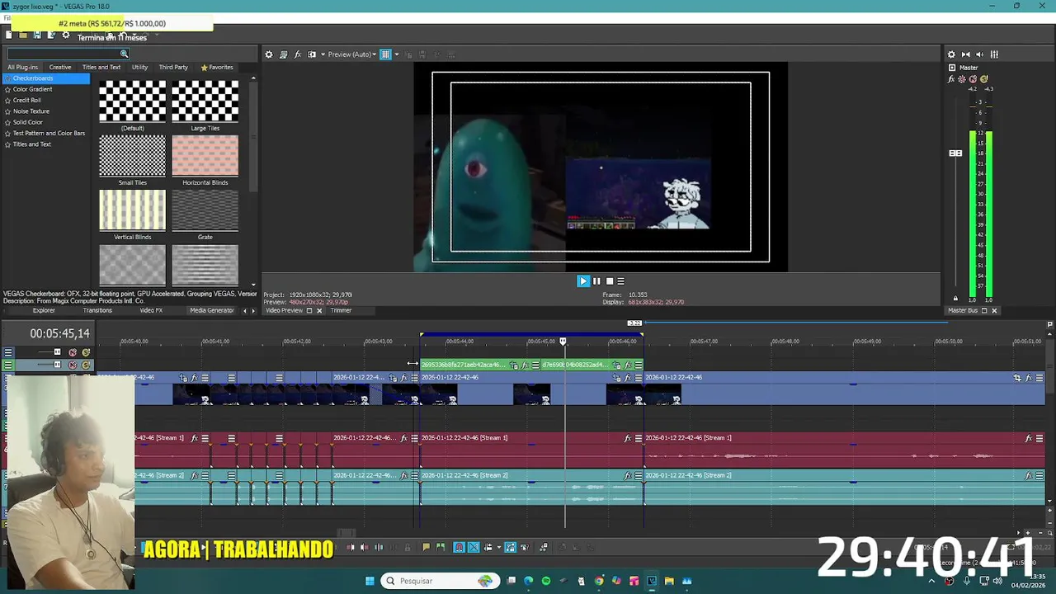The width and height of the screenshot is (1056, 594).
Task: Click Master automation settings icon
Action: pyautogui.click(x=962, y=79)
